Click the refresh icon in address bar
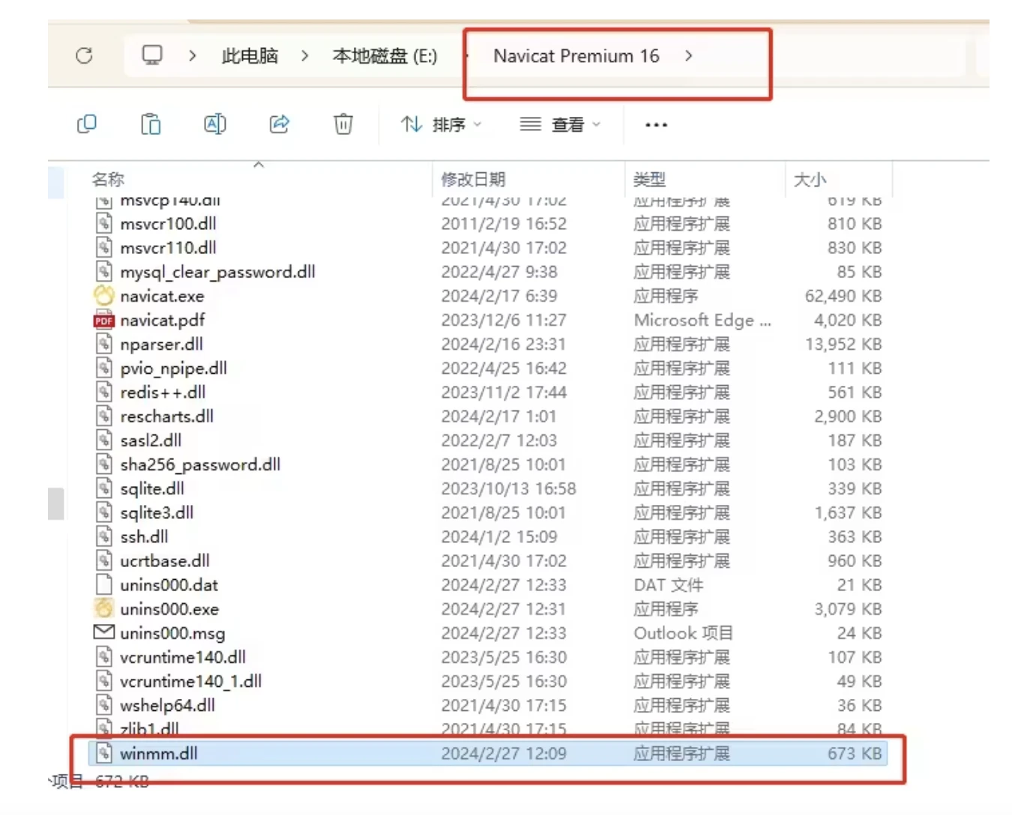The width and height of the screenshot is (1012, 815). [84, 55]
